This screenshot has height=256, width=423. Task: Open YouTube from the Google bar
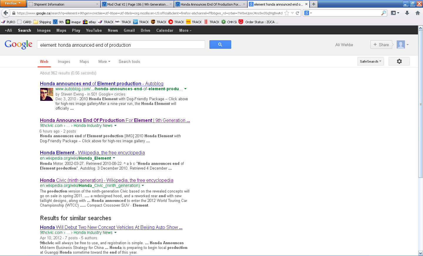[94, 30]
